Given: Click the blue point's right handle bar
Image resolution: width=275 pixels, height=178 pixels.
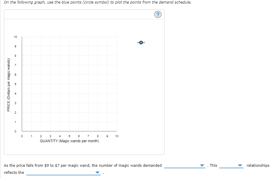Looking at the screenshot, I should pyautogui.click(x=144, y=42).
